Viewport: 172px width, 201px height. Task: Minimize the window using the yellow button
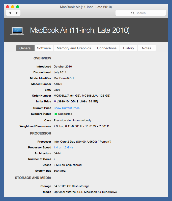[13, 7]
